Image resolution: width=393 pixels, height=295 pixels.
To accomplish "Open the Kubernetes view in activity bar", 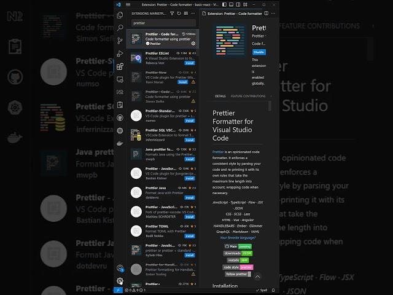I will [120, 130].
